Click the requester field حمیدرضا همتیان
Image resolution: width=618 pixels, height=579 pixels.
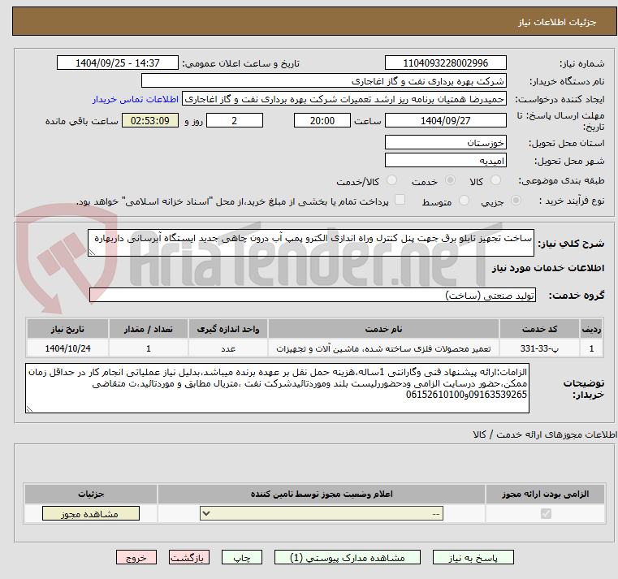(x=344, y=99)
